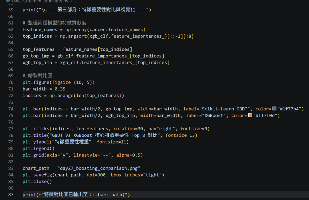Click the "rotation" argument on line 77
The image size is (309, 200).
(x=124, y=129)
